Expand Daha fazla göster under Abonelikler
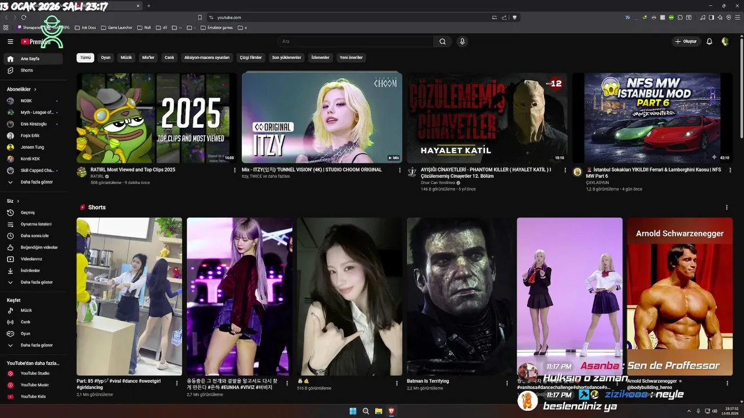Image resolution: width=744 pixels, height=418 pixels. pyautogui.click(x=34, y=182)
